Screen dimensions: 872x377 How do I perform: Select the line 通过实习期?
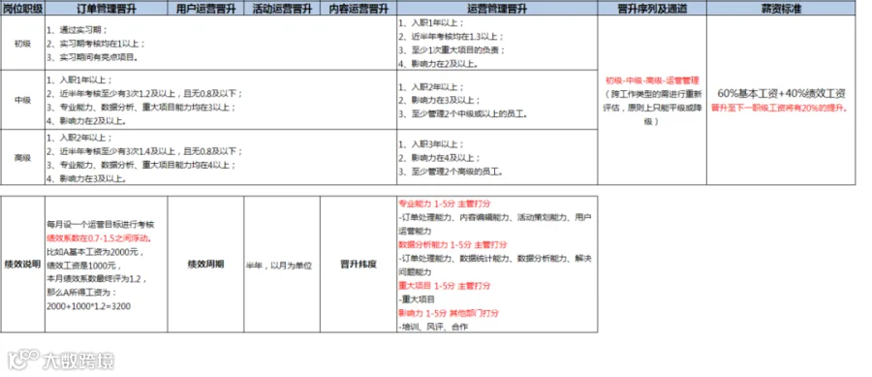click(x=78, y=29)
